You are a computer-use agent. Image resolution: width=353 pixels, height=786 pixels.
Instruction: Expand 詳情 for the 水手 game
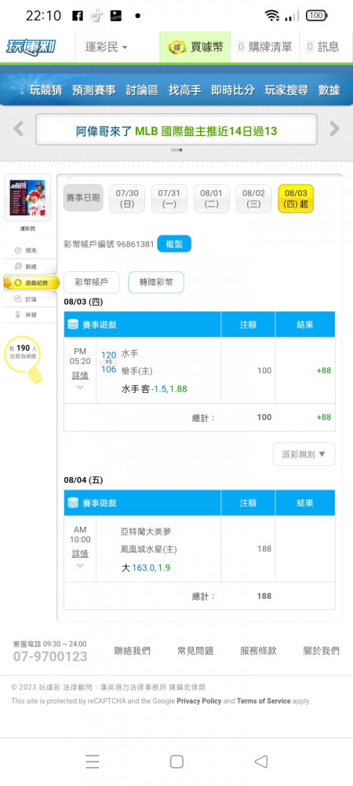80,376
